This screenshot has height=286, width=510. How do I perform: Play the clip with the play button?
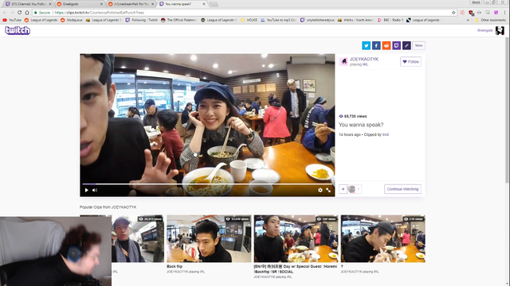pos(87,191)
